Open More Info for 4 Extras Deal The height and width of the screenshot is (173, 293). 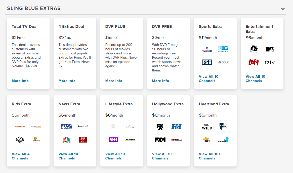67,81
